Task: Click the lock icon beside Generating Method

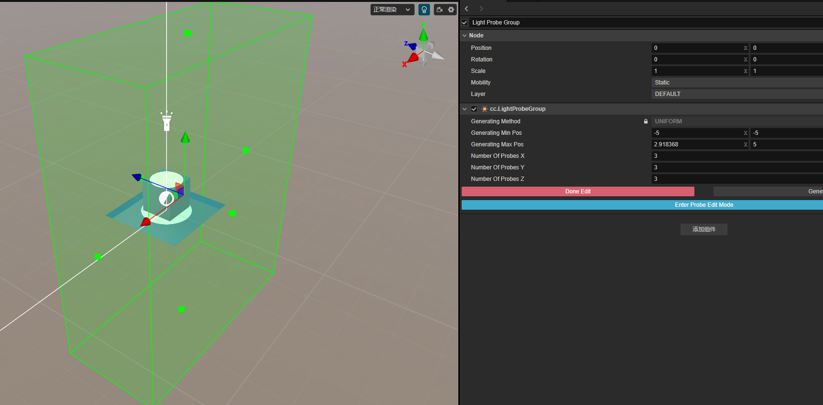Action: 646,121
